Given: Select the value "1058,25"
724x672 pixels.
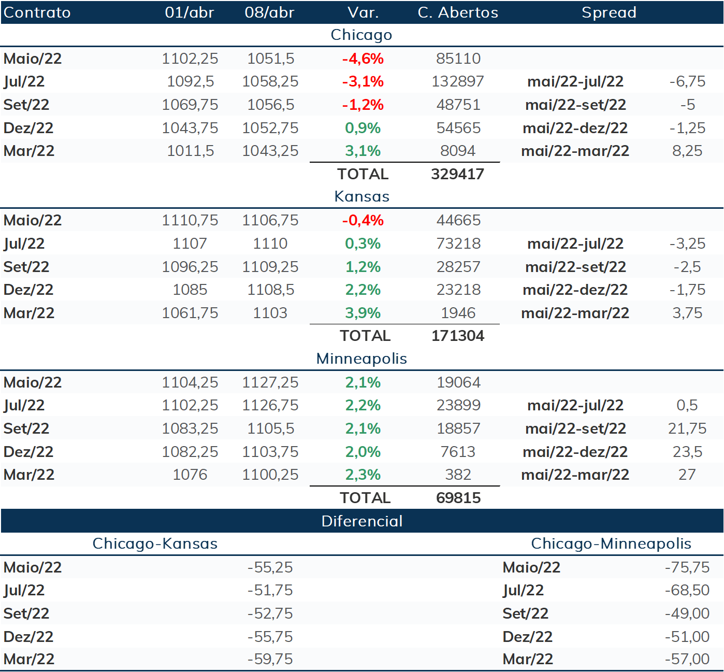Looking at the screenshot, I should (x=270, y=81).
